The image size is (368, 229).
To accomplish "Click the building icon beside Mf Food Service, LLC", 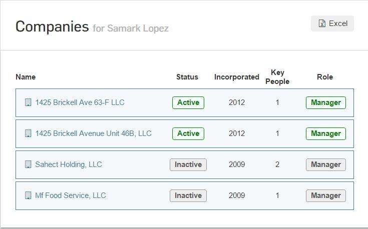I will click(x=28, y=195).
